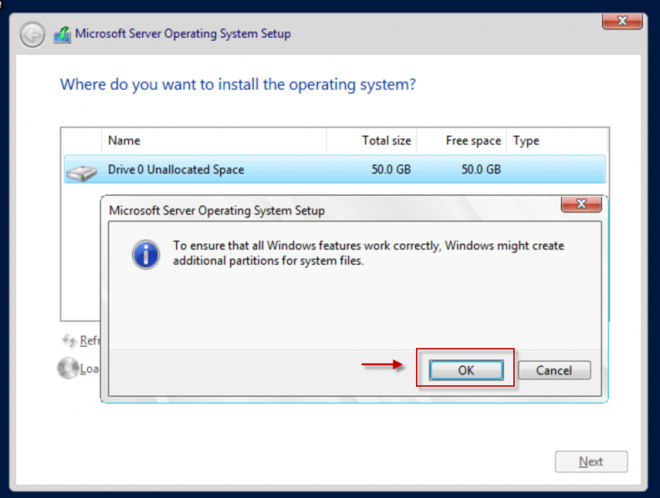The height and width of the screenshot is (498, 660).
Task: Cancel the additional partitions dialog
Action: coord(554,370)
